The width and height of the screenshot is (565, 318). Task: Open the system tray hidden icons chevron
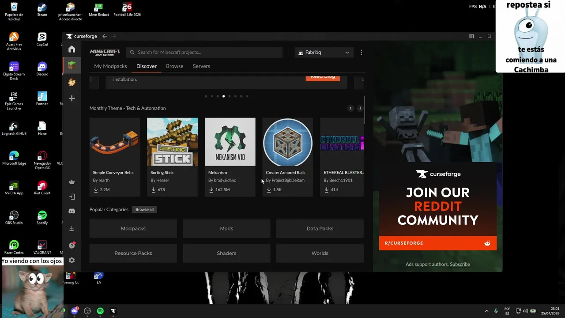coord(486,311)
